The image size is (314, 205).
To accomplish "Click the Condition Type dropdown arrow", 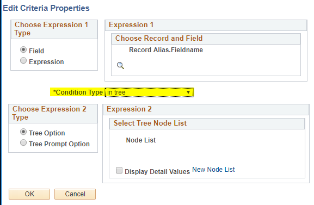I will [x=188, y=92].
